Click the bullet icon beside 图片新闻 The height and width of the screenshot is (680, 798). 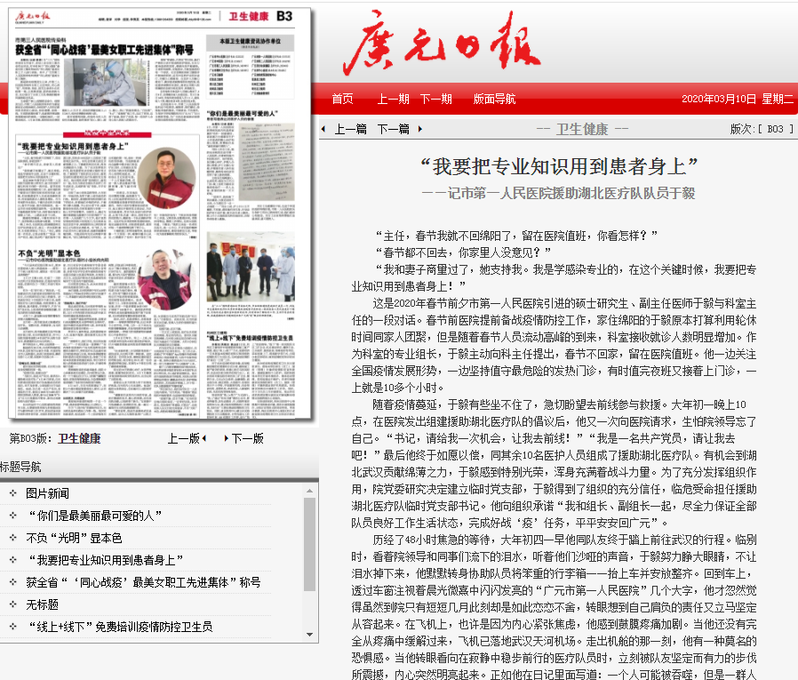[x=12, y=493]
